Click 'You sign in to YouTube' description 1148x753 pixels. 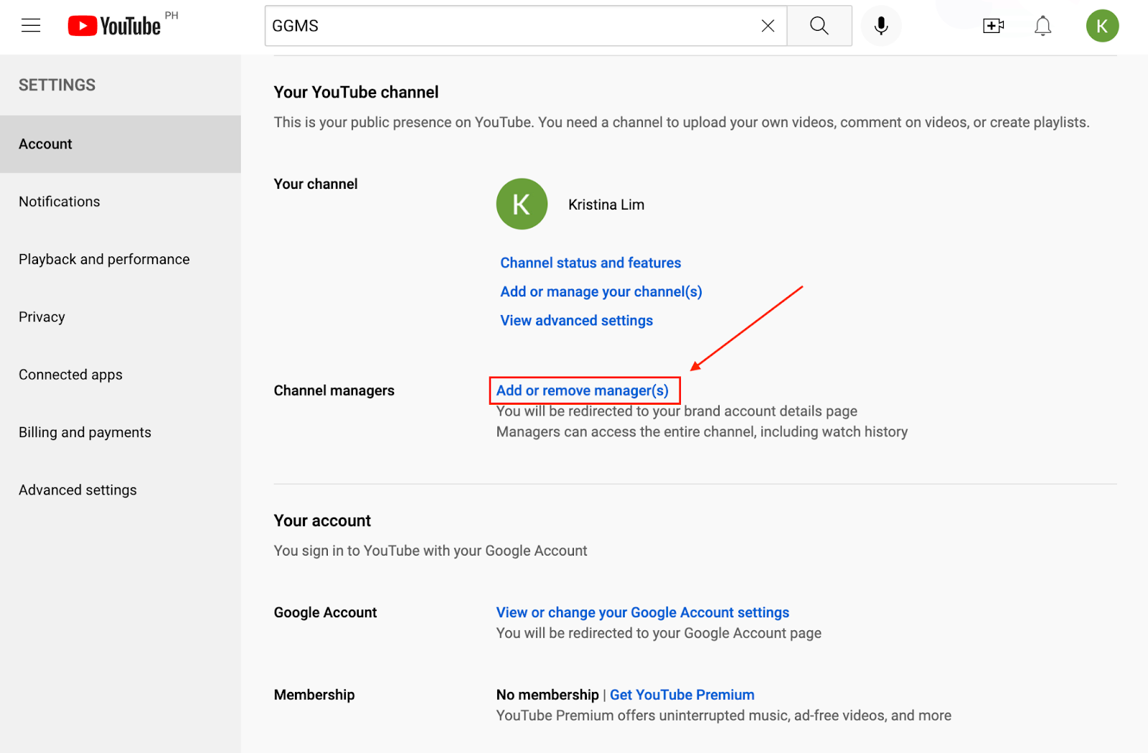(x=430, y=551)
